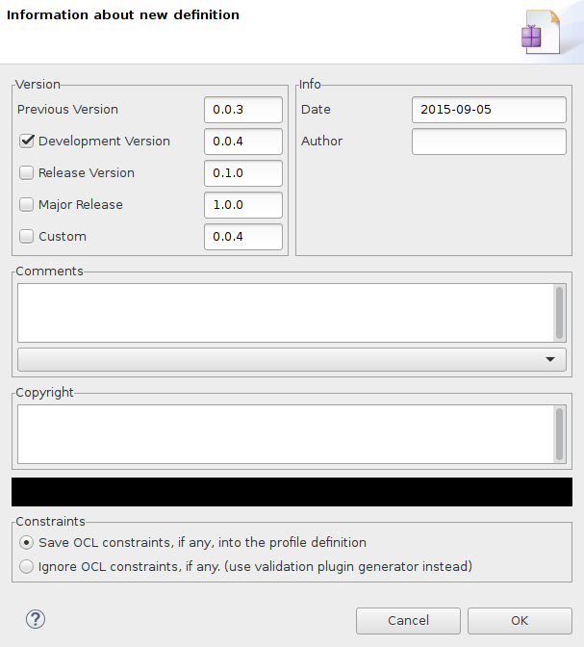The height and width of the screenshot is (647, 584).
Task: Select the Major Release 1.0.0 field
Action: (x=243, y=205)
